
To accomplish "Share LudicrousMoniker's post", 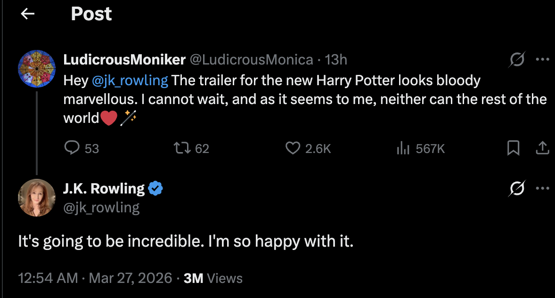I will (542, 148).
